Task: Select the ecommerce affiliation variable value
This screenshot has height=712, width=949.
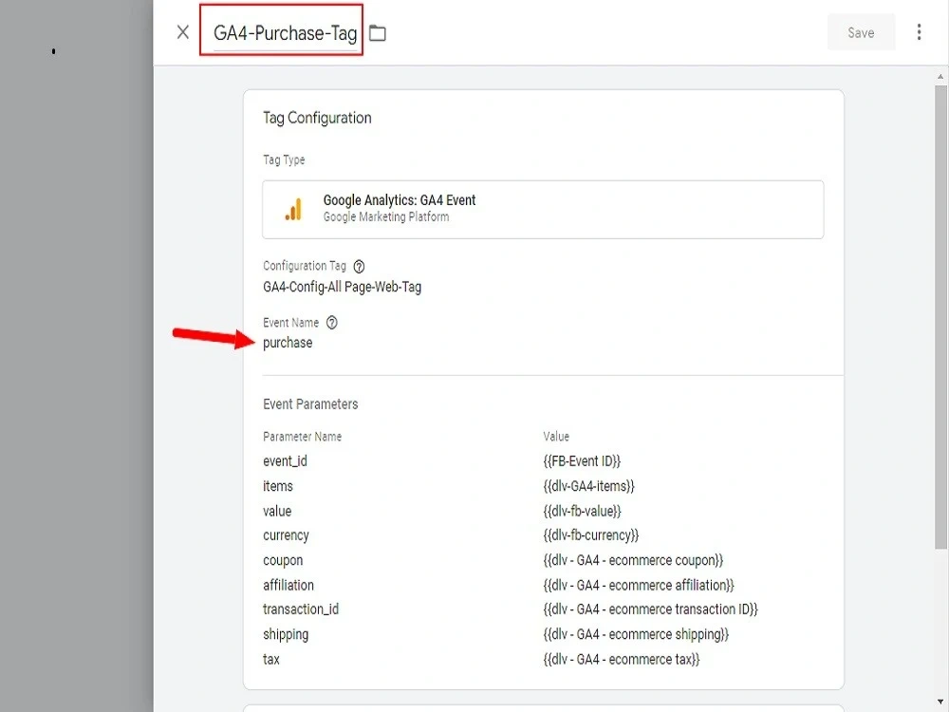Action: tap(639, 586)
